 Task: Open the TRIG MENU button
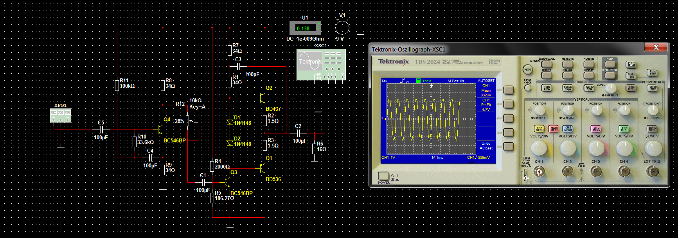pyautogui.click(x=631, y=88)
